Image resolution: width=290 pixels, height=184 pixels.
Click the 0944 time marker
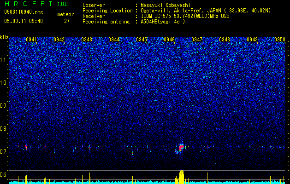(114, 40)
